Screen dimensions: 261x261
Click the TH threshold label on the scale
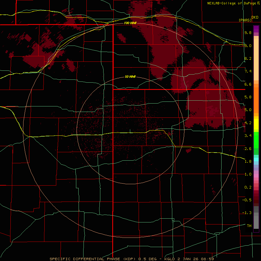249,226
